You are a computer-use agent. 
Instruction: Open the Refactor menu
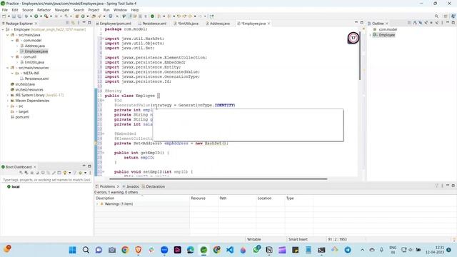point(44,10)
